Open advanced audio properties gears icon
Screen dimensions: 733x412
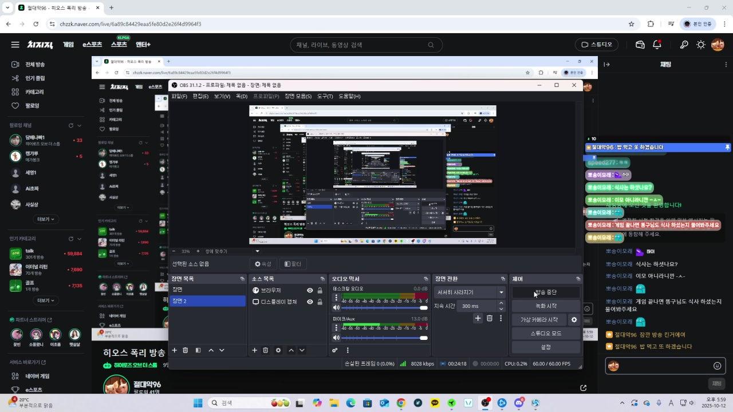point(336,350)
